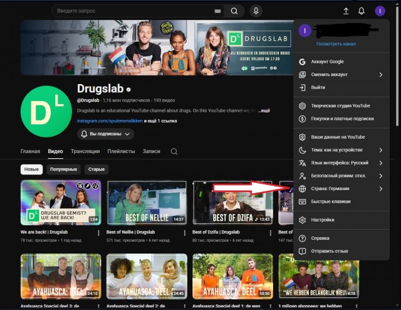Click the Best of Dzifa | Drugslab title
Viewport: 401px width, 310px height.
click(216, 232)
